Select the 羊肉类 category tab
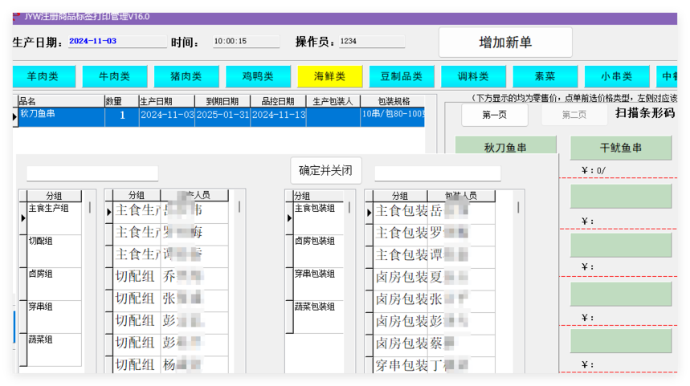The height and width of the screenshot is (386, 690). point(43,76)
